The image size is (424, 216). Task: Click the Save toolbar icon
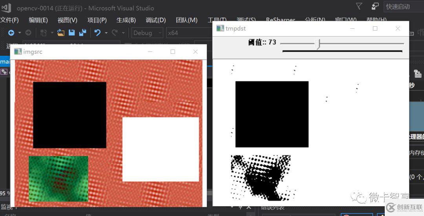tap(72, 33)
